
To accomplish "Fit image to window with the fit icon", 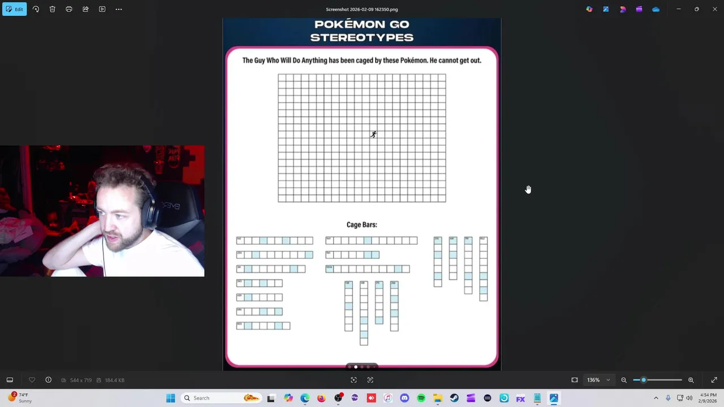I will coord(575,380).
